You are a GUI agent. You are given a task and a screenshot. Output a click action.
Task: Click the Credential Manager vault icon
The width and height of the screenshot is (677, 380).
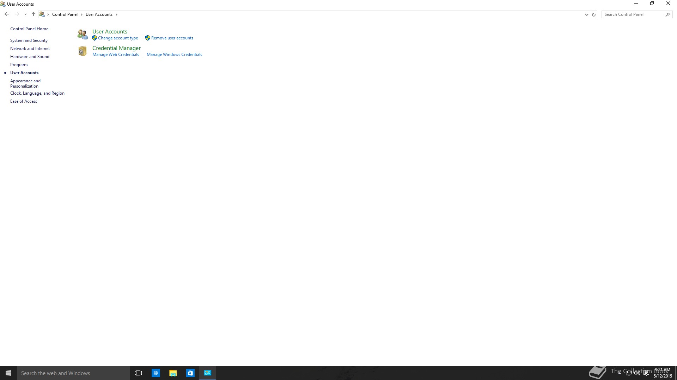(82, 51)
